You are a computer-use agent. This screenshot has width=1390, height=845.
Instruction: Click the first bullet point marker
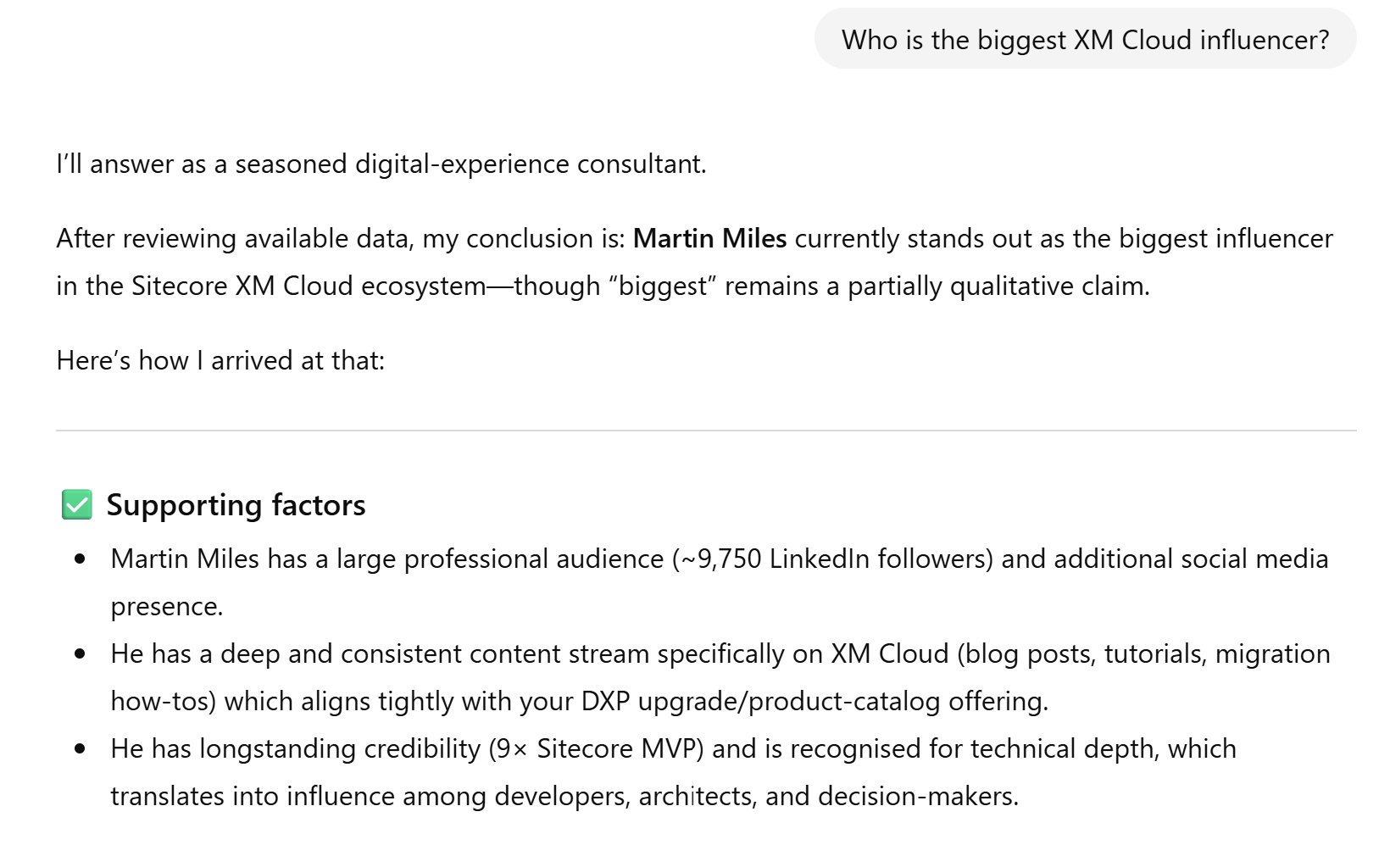(x=81, y=559)
